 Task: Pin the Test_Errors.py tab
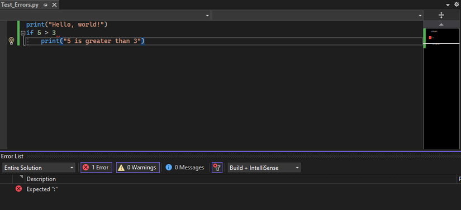pyautogui.click(x=45, y=5)
